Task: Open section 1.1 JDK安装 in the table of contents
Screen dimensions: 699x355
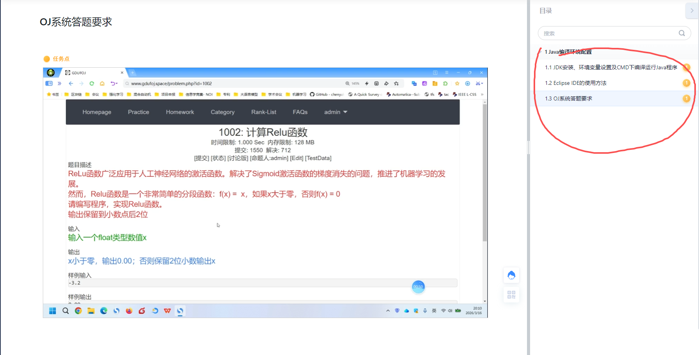Action: (611, 67)
